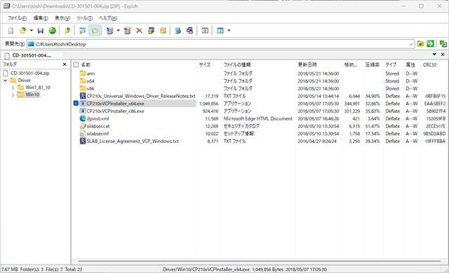The image size is (449, 273).
Task: Sort by the 名前 column header
Action: pyautogui.click(x=86, y=65)
